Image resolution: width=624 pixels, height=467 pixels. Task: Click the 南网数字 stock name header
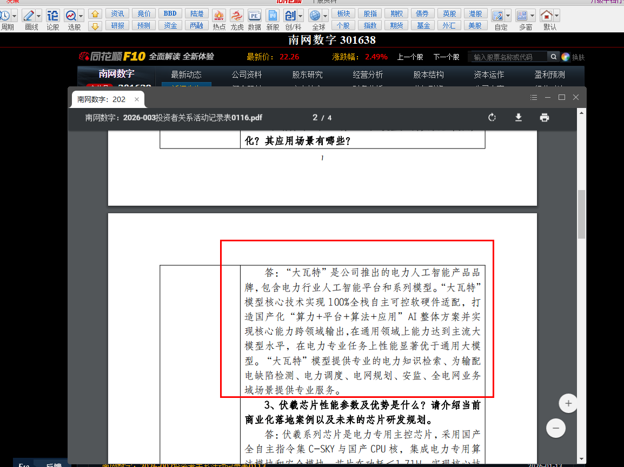(x=116, y=73)
